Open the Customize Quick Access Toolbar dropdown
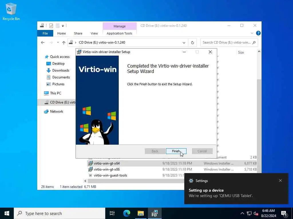 (63, 26)
